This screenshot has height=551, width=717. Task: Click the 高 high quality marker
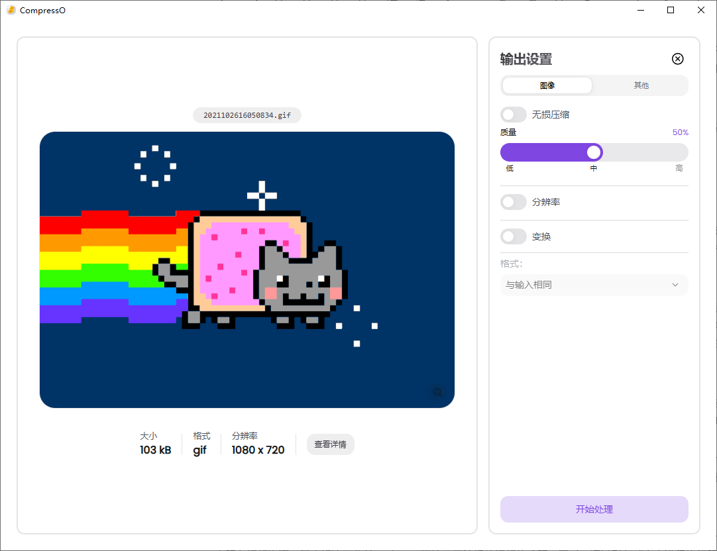coord(679,168)
